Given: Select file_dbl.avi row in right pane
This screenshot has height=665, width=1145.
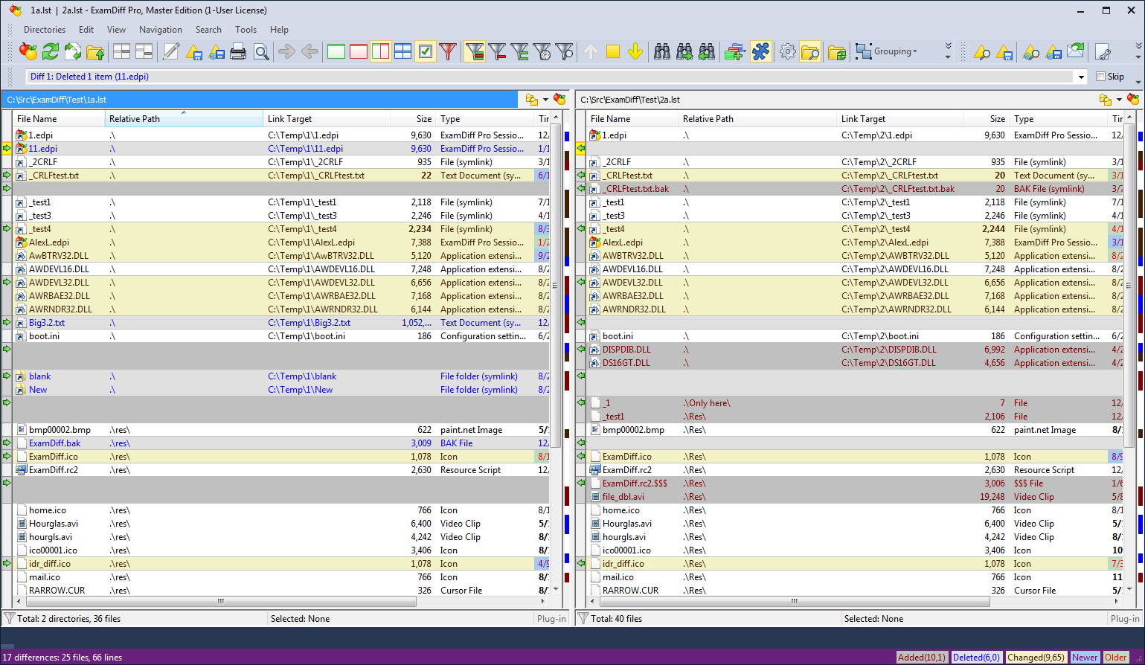Looking at the screenshot, I should (x=855, y=497).
